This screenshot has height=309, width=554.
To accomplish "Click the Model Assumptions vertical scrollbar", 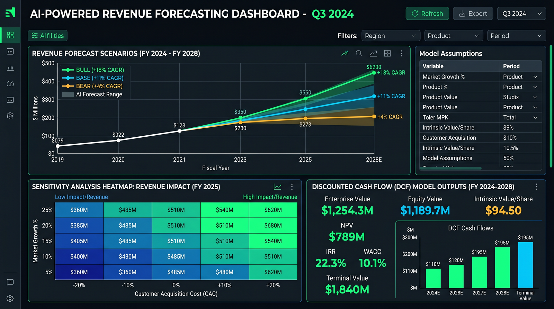I will tap(551, 107).
